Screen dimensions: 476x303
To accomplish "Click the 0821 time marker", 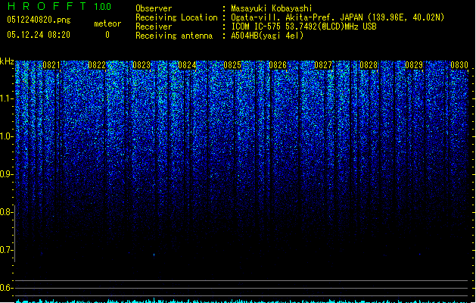I will tap(51, 65).
